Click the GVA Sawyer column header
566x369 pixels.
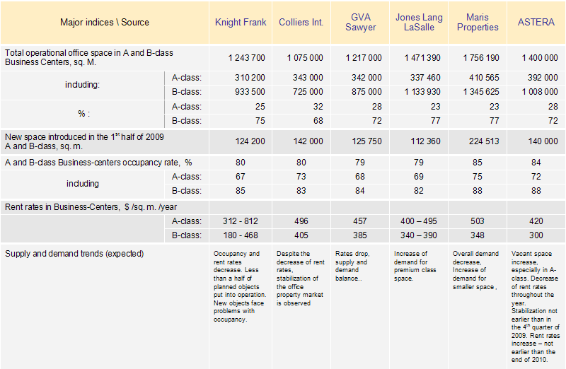click(360, 23)
